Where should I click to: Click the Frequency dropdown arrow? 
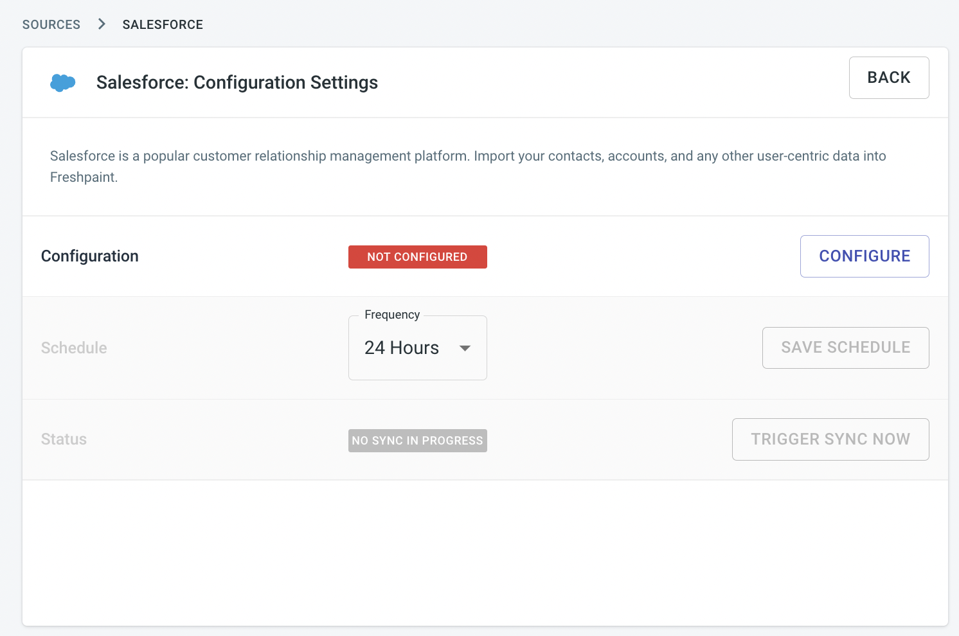pyautogui.click(x=465, y=348)
